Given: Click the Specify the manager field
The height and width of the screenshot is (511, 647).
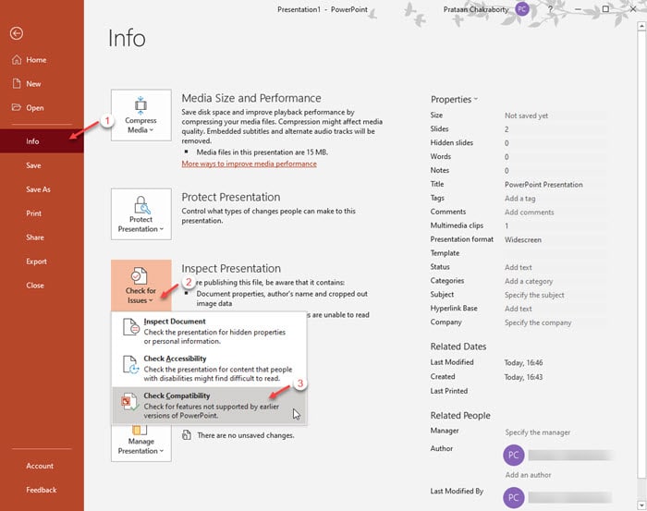Looking at the screenshot, I should pos(538,432).
